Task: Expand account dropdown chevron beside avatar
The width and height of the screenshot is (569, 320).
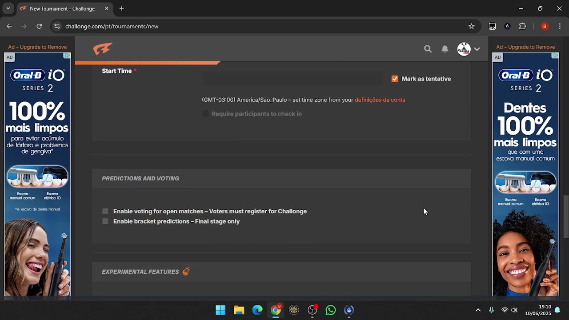Action: [477, 49]
